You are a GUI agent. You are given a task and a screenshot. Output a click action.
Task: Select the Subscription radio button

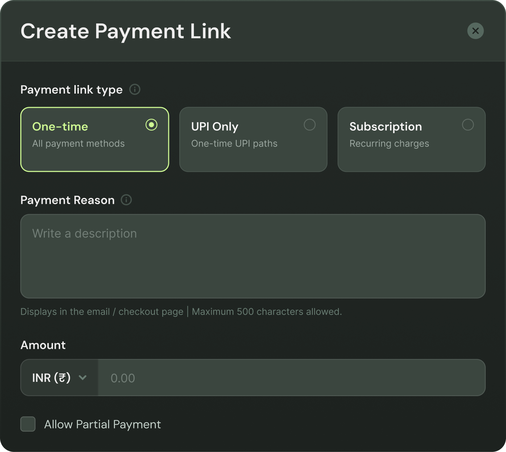click(x=468, y=125)
